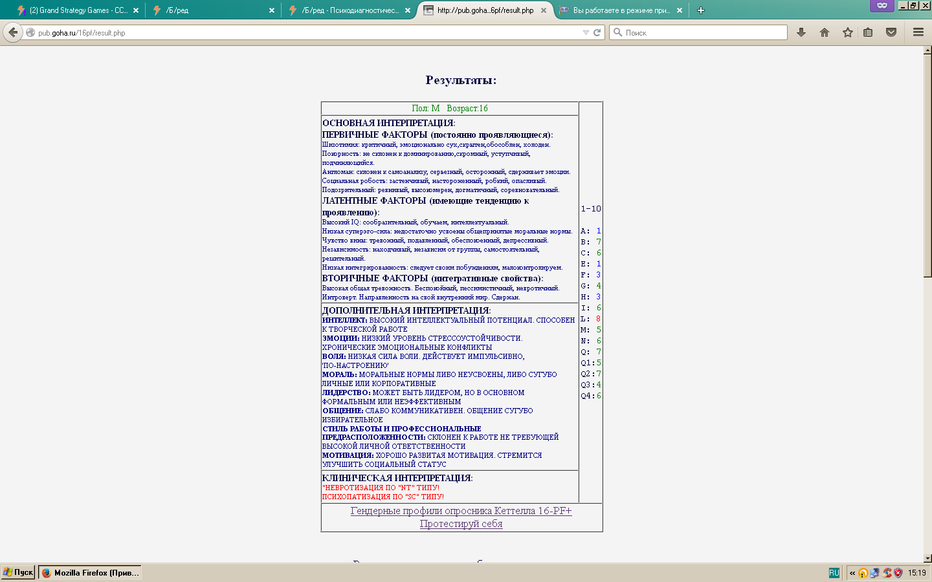Close the pub.goha 16pf result tab
The image size is (932, 582).
point(544,10)
